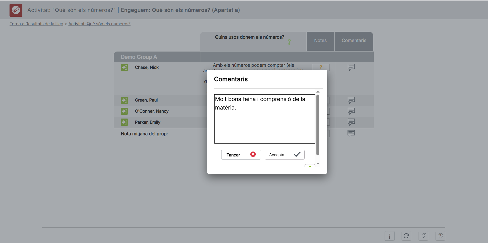Click the red rocket app logo

click(x=16, y=10)
